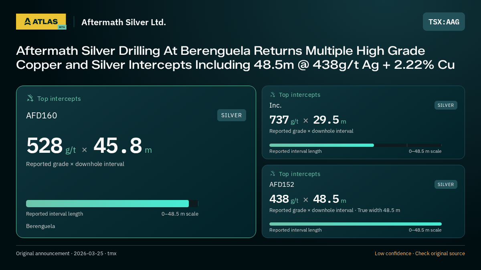
Task: Click the drill icon in AFD160 card
Action: (30, 98)
